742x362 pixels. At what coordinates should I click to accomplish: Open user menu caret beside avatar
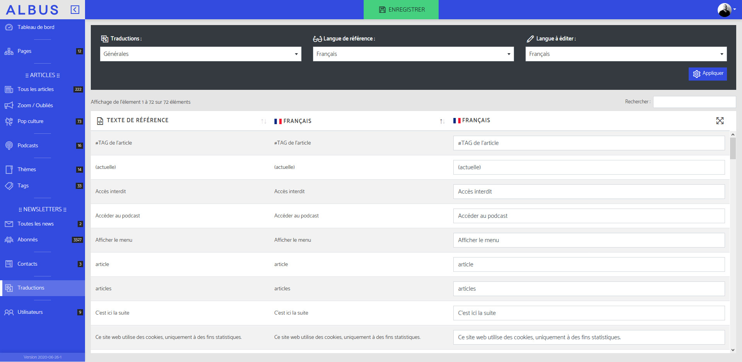[735, 10]
